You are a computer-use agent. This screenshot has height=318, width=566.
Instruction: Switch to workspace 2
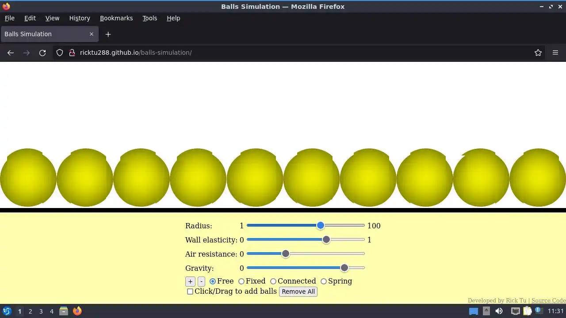(30, 311)
